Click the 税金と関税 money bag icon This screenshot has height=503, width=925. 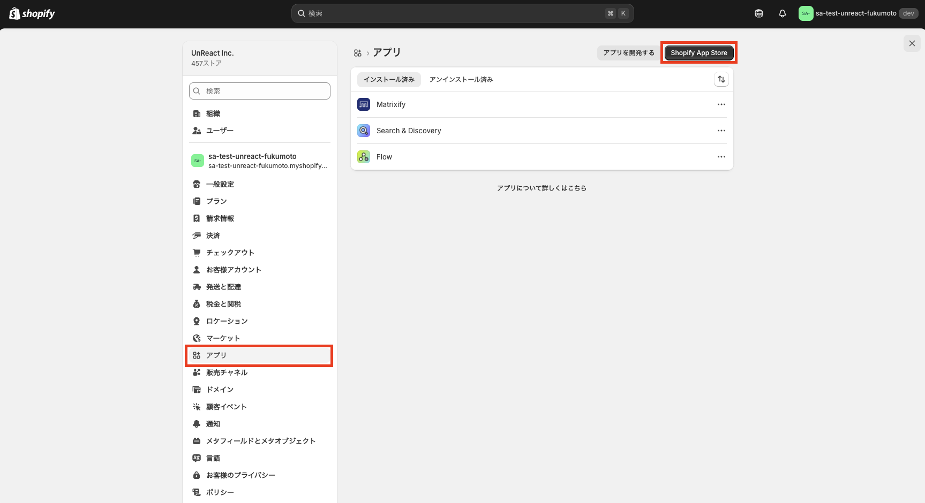pyautogui.click(x=197, y=304)
